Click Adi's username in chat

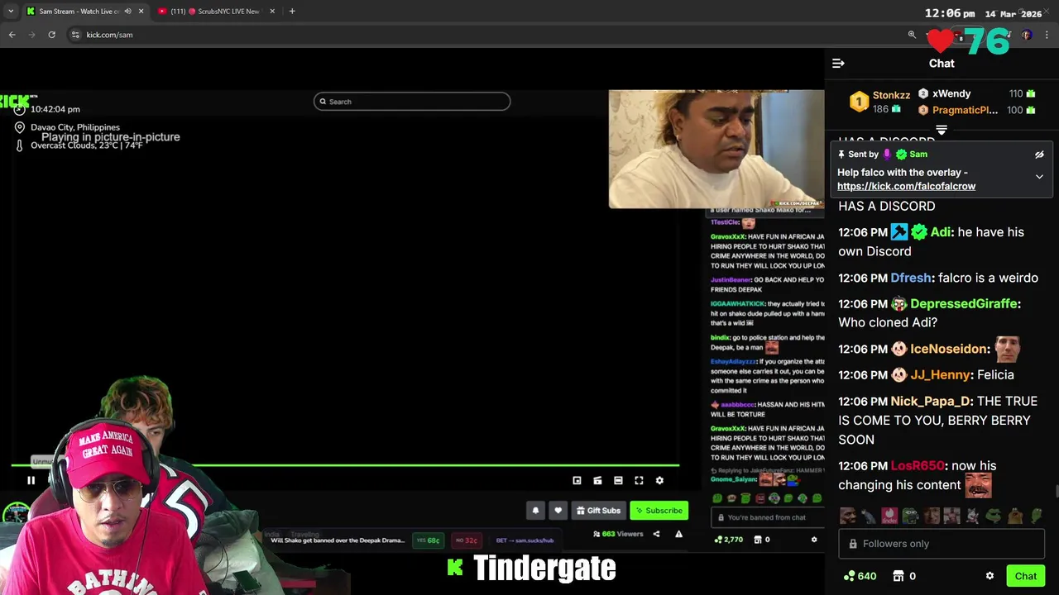(941, 232)
